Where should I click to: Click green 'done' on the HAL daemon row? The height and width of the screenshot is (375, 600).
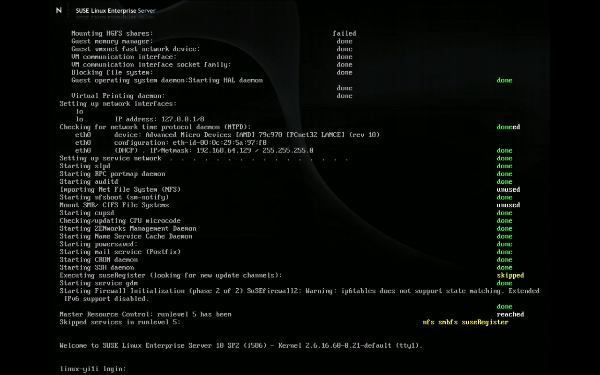[504, 80]
